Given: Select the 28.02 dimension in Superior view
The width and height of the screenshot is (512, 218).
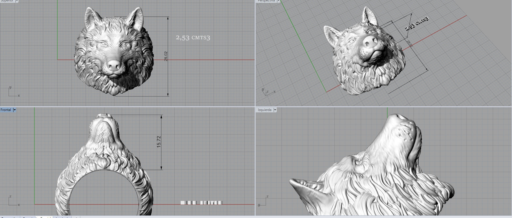Looking at the screenshot, I should pos(166,56).
